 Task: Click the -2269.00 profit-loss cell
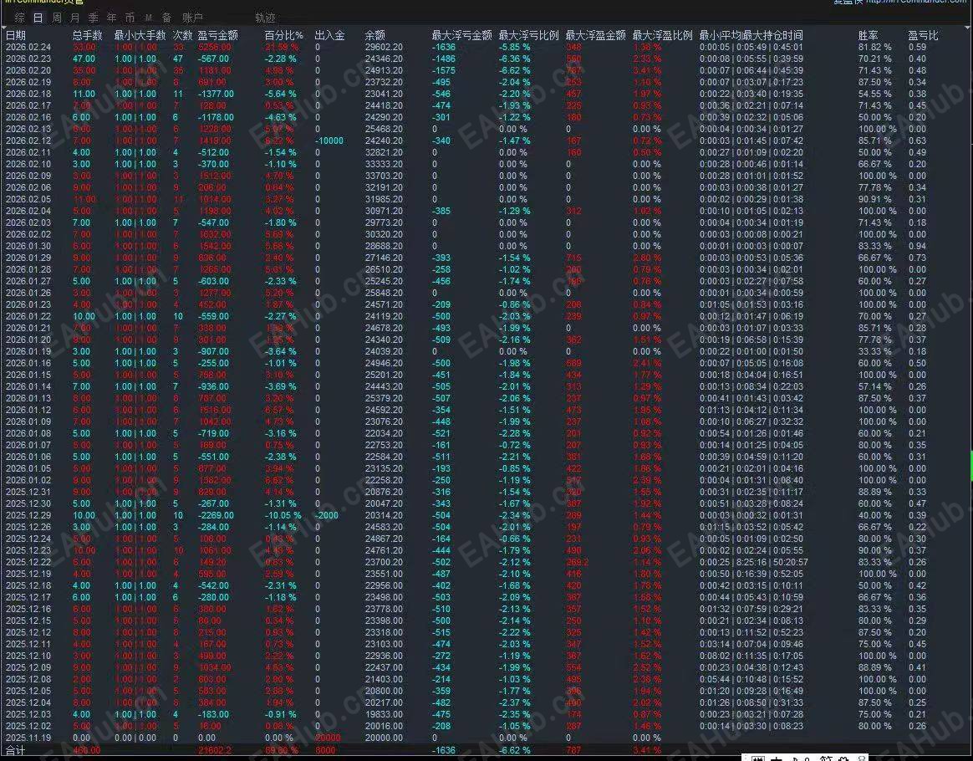[216, 515]
